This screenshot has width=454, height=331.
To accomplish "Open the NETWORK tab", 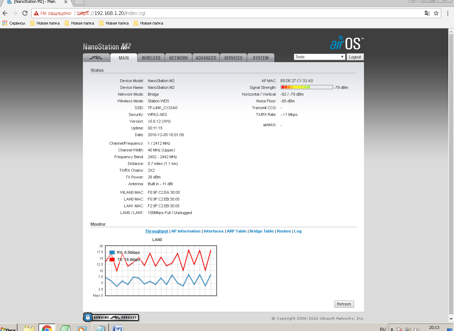I will click(179, 58).
